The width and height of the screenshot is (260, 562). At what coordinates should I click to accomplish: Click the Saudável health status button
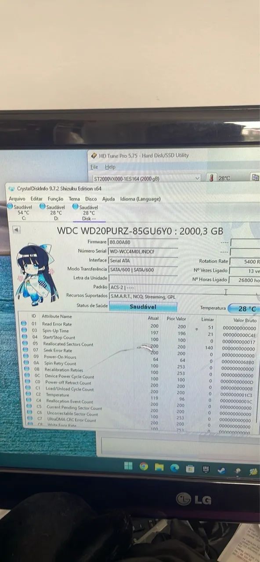143,306
